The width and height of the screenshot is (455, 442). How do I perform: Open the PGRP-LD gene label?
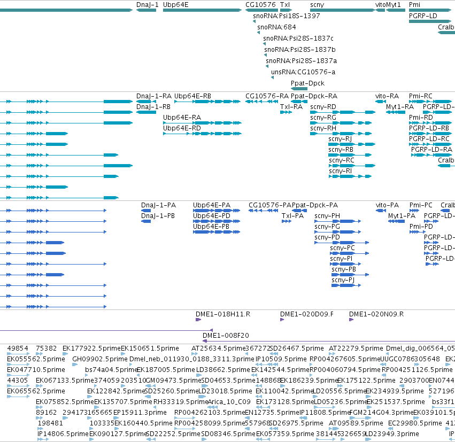423,16
